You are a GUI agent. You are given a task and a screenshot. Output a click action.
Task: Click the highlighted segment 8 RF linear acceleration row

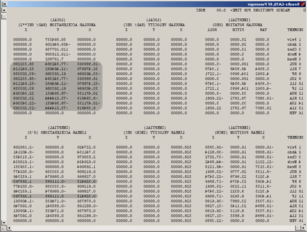point(54,181)
